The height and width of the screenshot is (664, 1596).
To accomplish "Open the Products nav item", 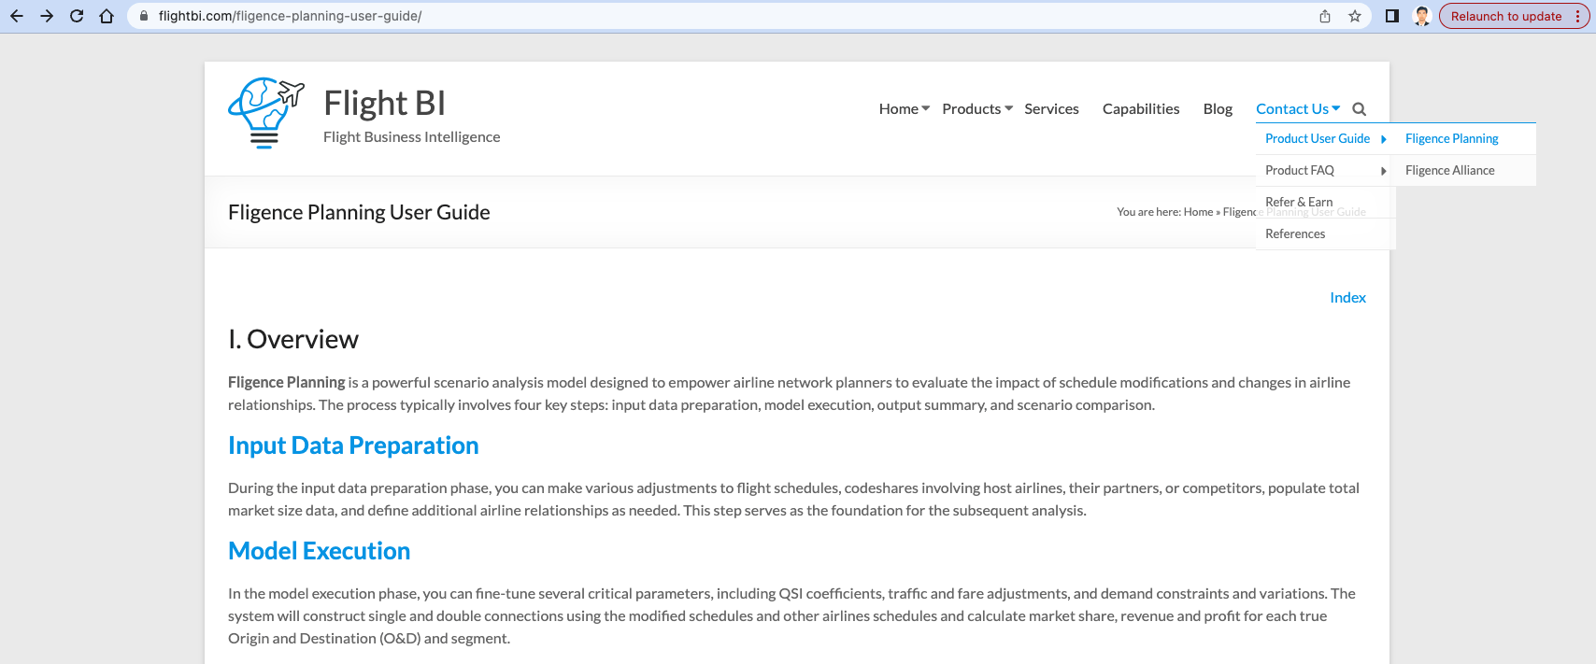I will tap(972, 109).
